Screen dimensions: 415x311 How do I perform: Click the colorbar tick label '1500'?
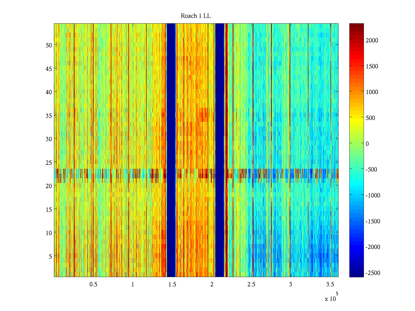[372, 66]
